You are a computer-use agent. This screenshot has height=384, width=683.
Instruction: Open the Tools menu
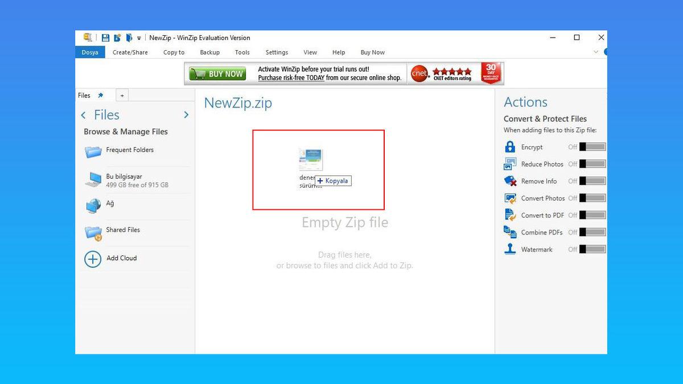242,52
